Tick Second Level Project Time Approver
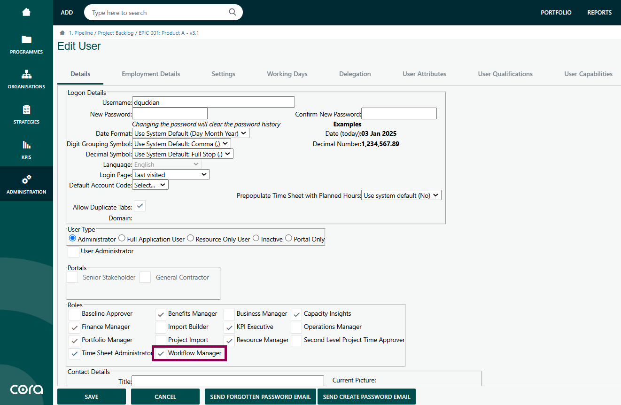The image size is (621, 405). (x=296, y=341)
